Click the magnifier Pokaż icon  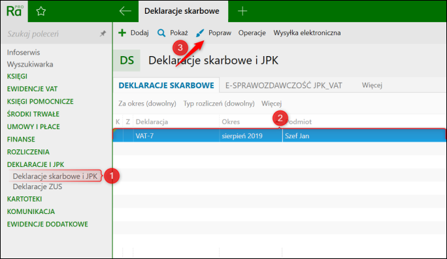(x=161, y=33)
